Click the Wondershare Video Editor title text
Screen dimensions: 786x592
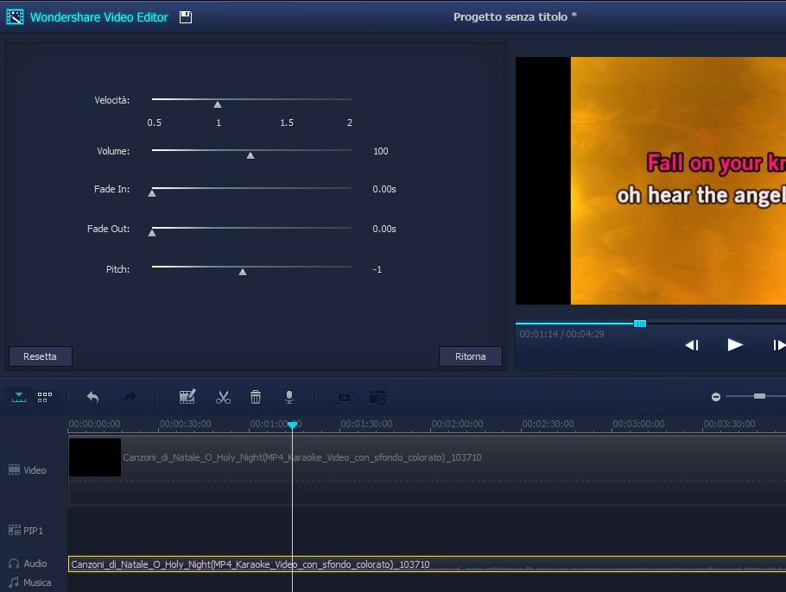click(99, 17)
